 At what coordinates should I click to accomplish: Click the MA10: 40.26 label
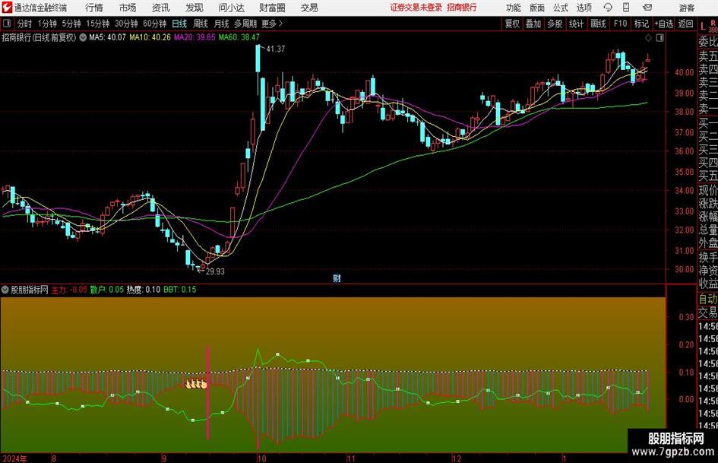(x=150, y=37)
